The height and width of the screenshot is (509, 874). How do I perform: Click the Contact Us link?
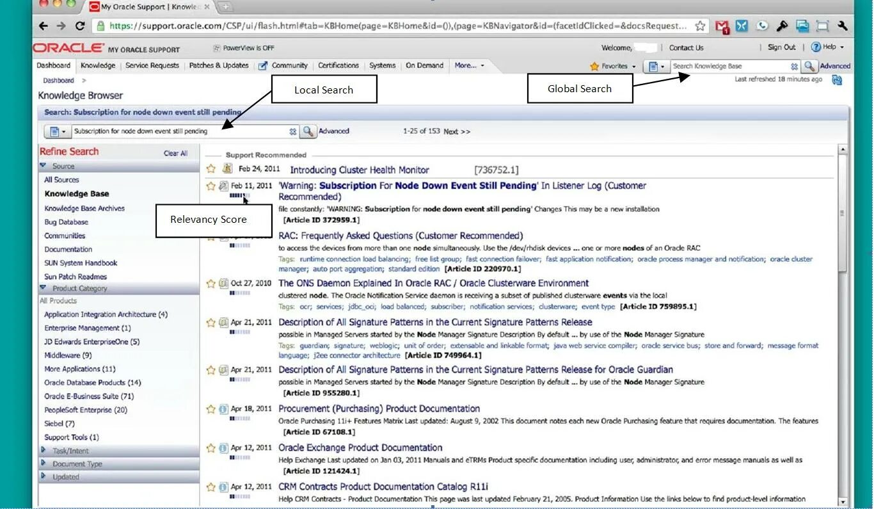point(686,47)
